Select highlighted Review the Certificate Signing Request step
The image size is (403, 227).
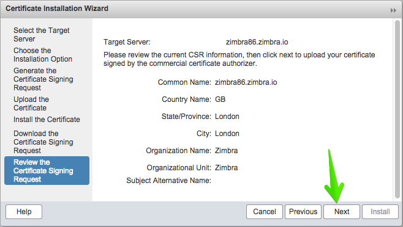(x=47, y=171)
